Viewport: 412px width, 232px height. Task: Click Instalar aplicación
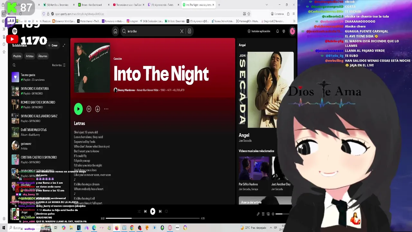click(x=259, y=31)
